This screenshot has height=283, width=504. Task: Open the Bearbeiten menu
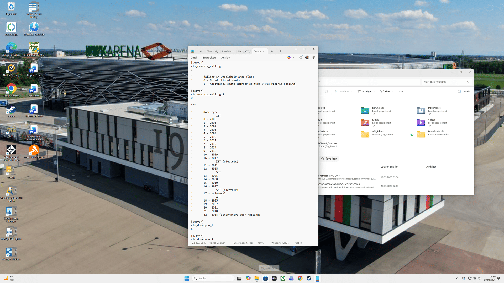[x=209, y=58]
